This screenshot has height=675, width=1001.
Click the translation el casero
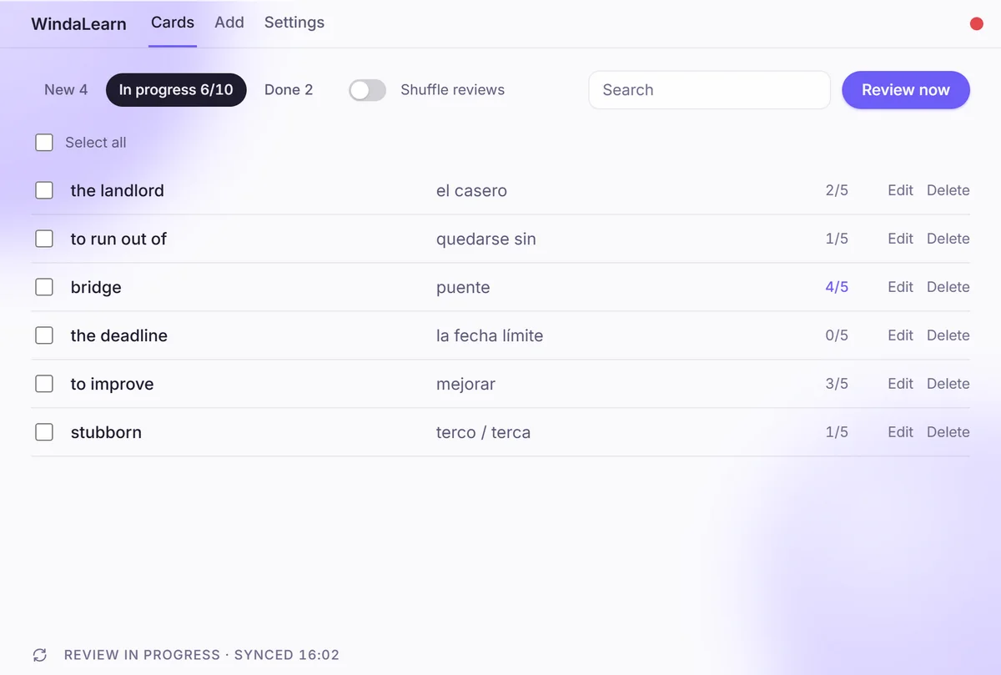pyautogui.click(x=471, y=191)
